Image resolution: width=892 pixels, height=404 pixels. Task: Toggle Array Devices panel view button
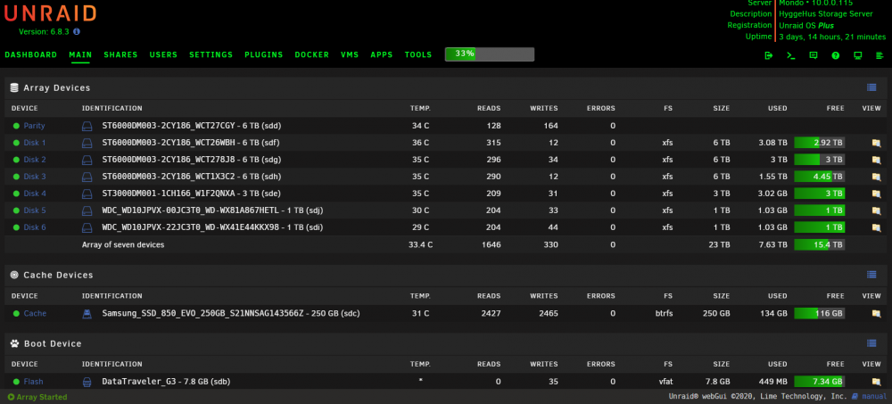871,87
